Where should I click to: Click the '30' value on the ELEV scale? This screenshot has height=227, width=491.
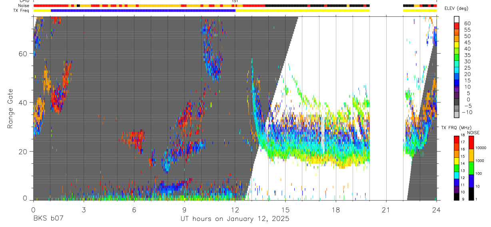467,62
